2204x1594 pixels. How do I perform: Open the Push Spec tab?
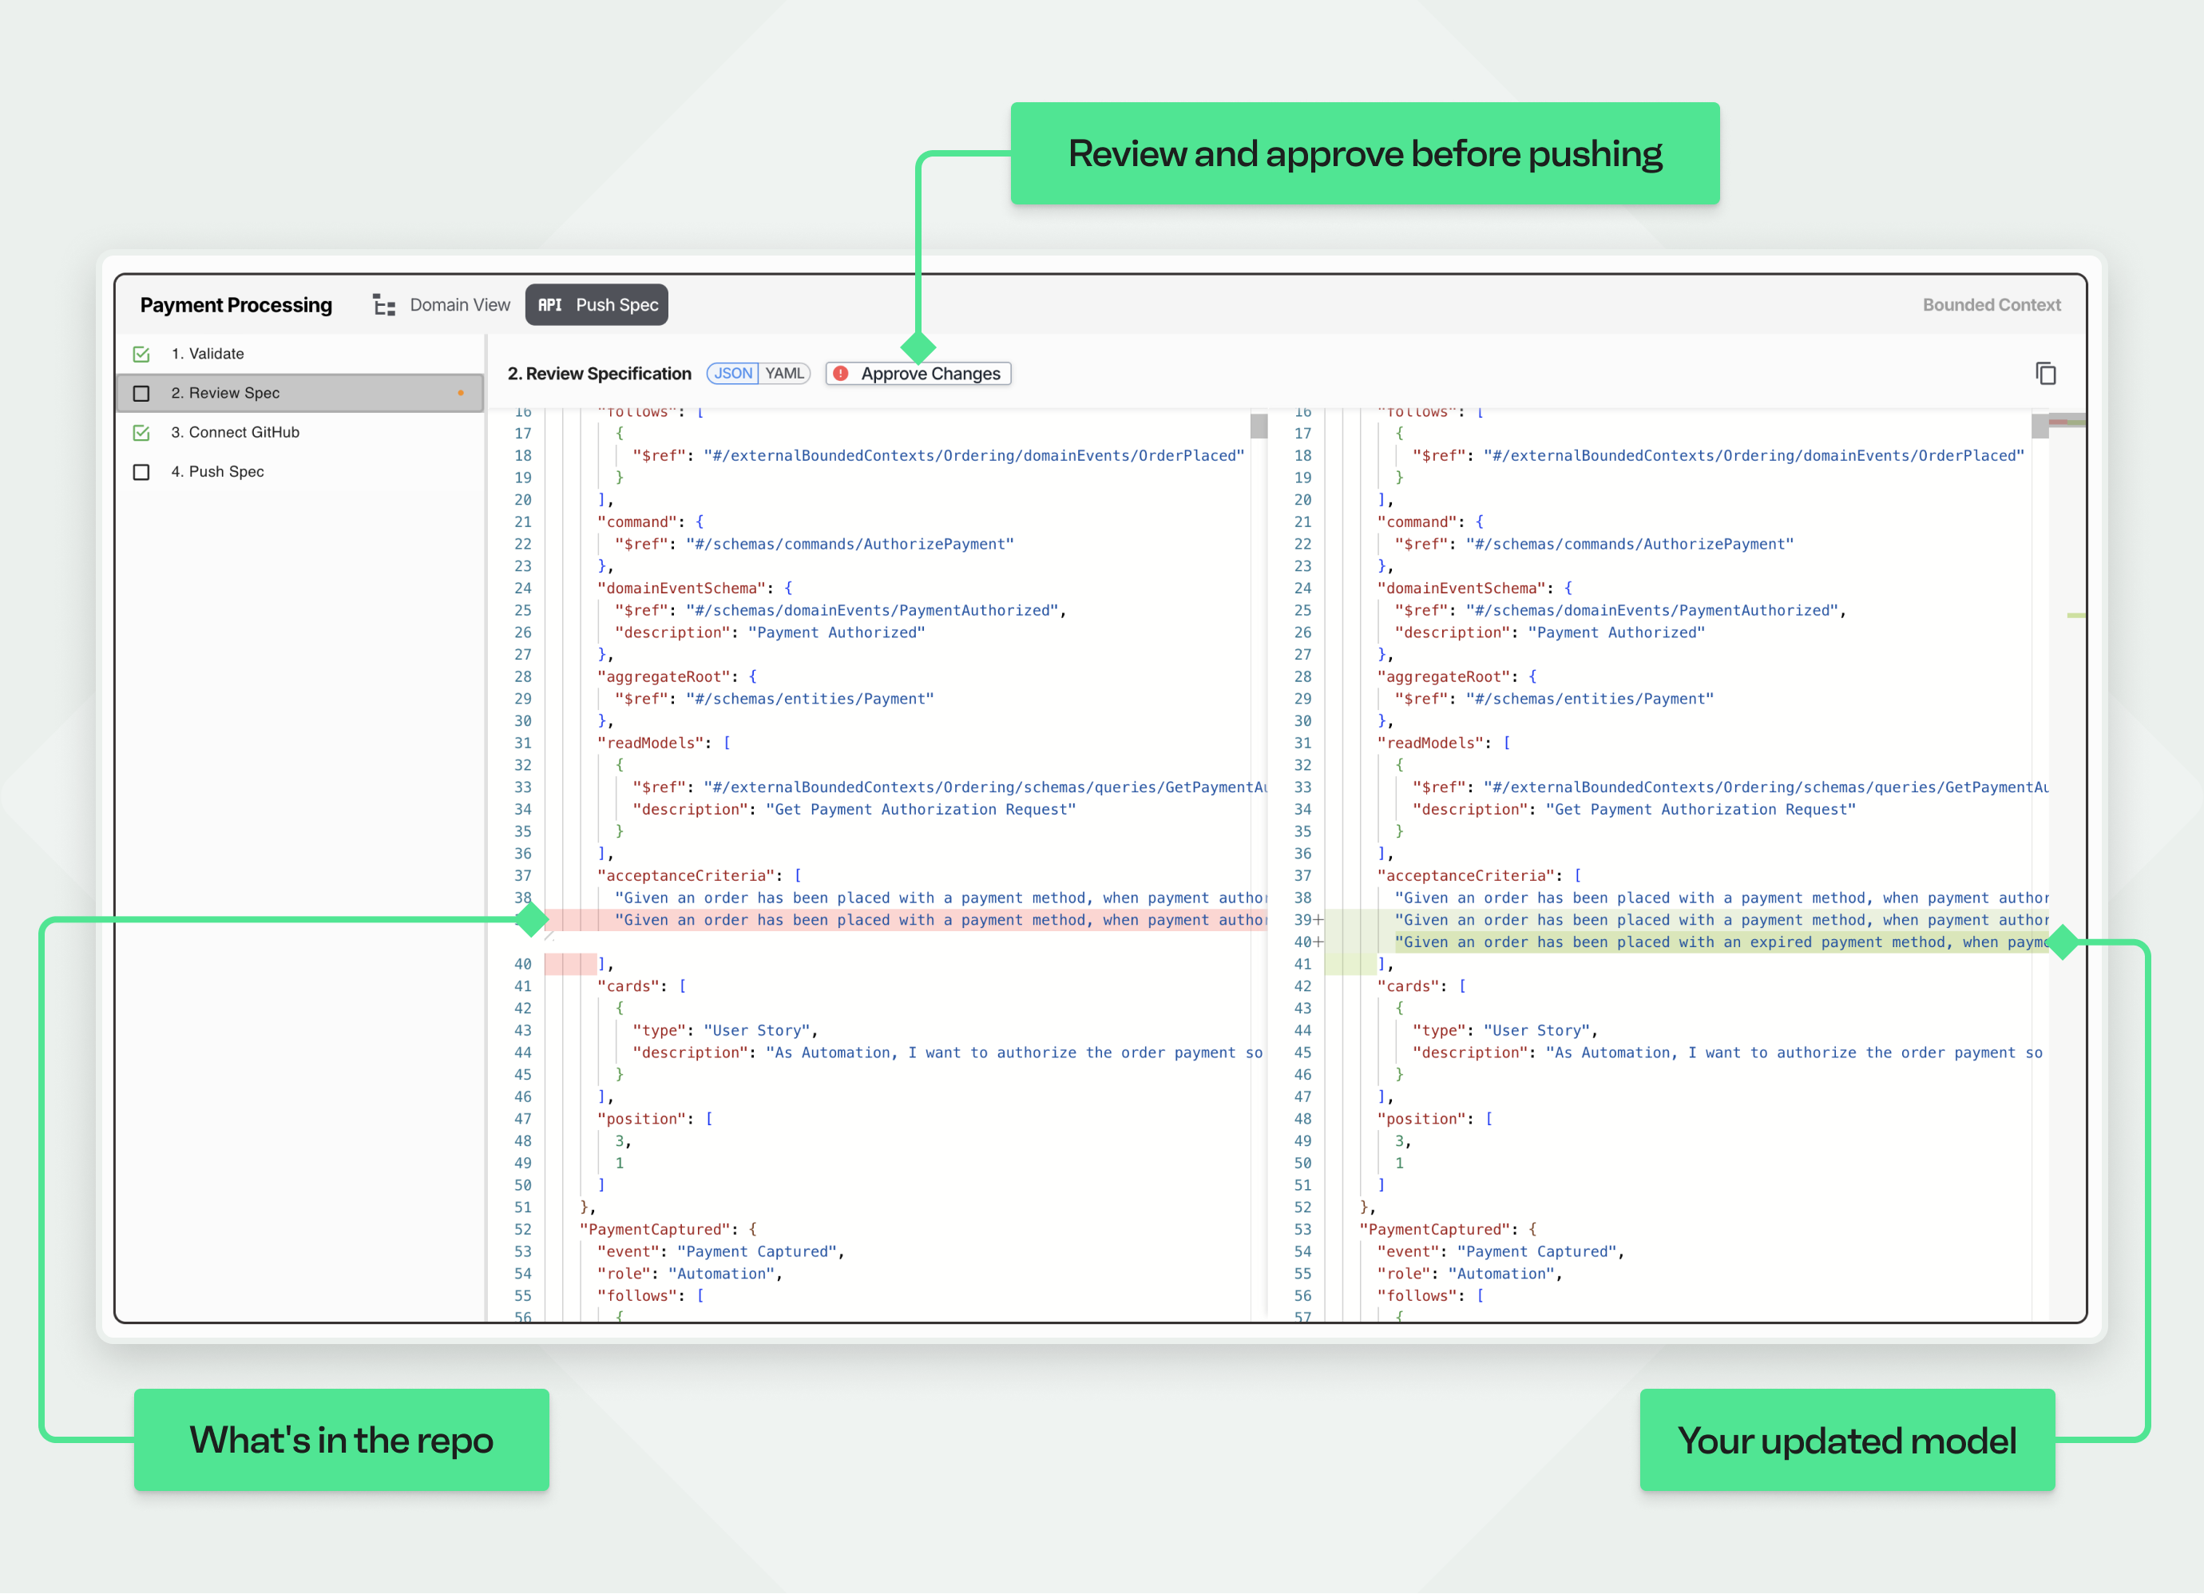click(597, 305)
